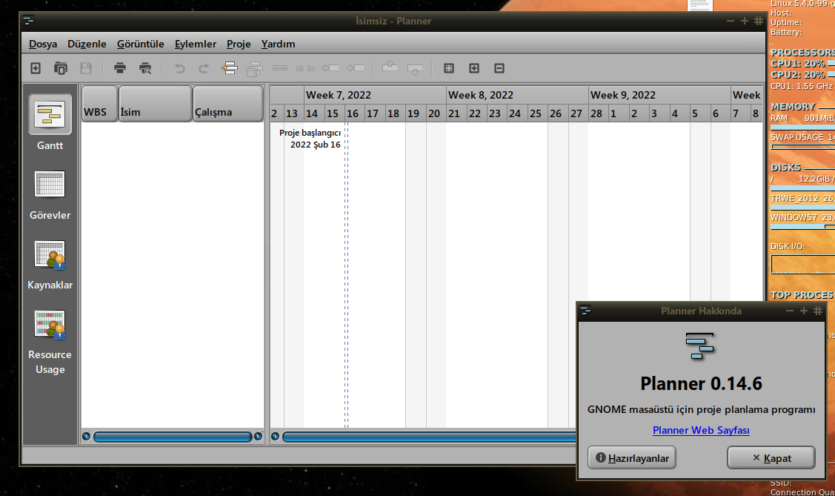The image size is (835, 496).
Task: Open the Görüntüle menu
Action: [141, 44]
